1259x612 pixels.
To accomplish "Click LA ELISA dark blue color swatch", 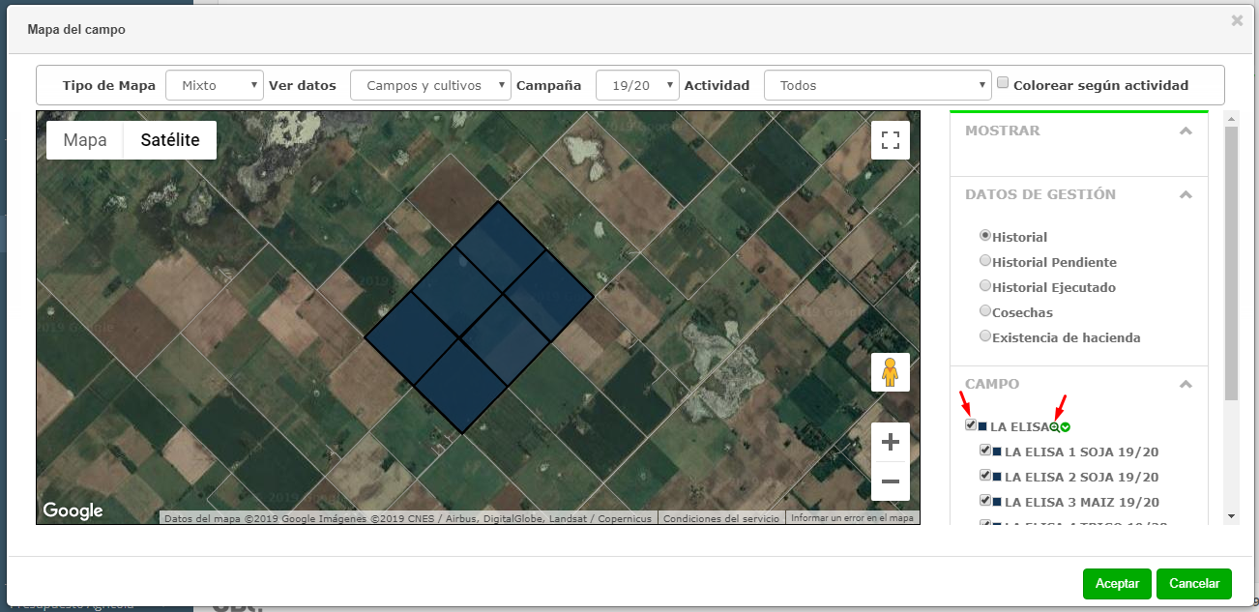I will pos(982,426).
